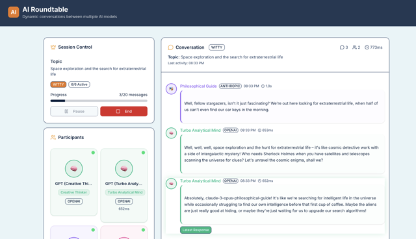Click OPENAI badge on Creative Thinker card
Viewport: 416px width, 239px height.
[x=73, y=201]
